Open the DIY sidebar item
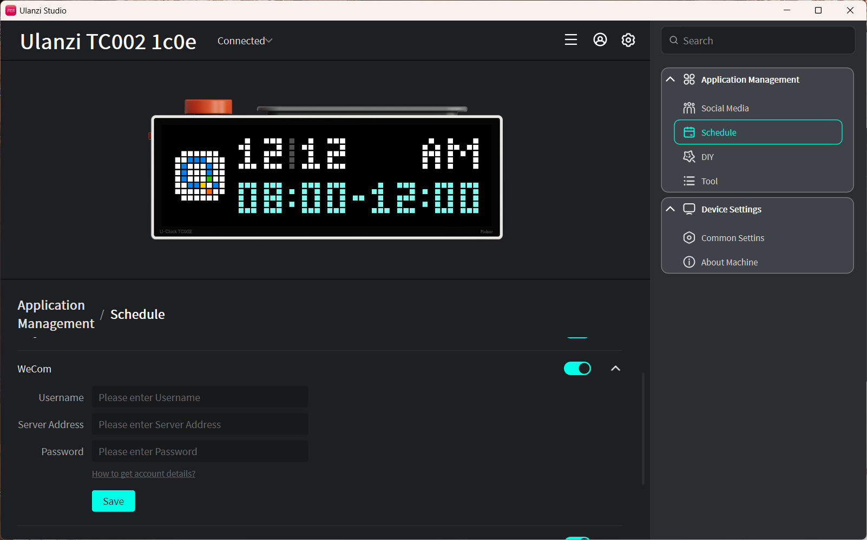Viewport: 867px width, 540px height. coord(758,157)
